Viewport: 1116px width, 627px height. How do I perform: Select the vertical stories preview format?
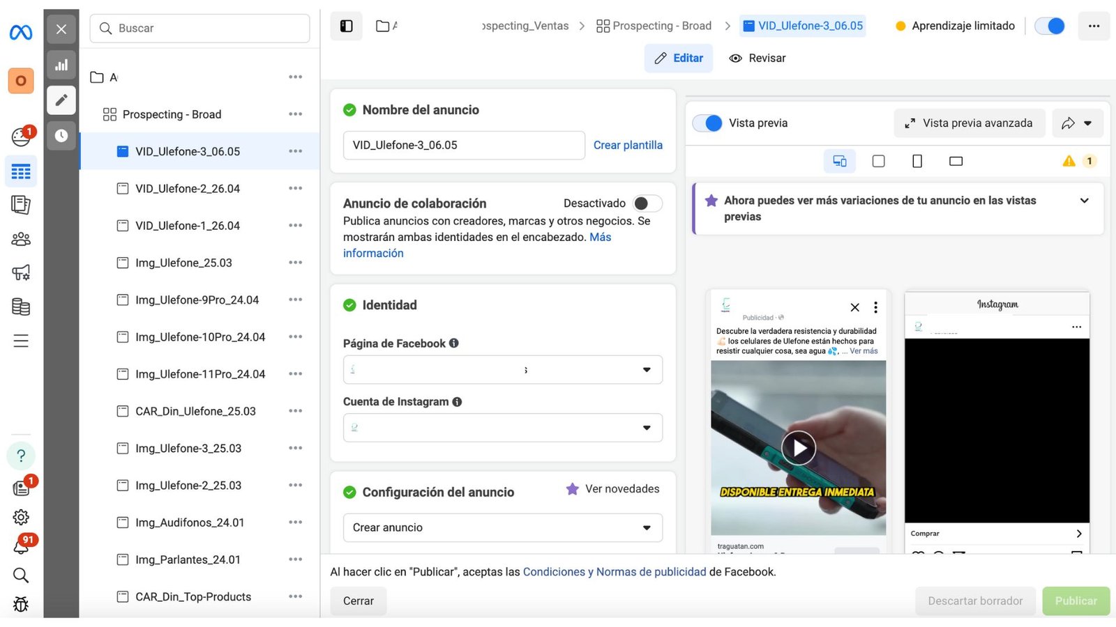(x=917, y=161)
